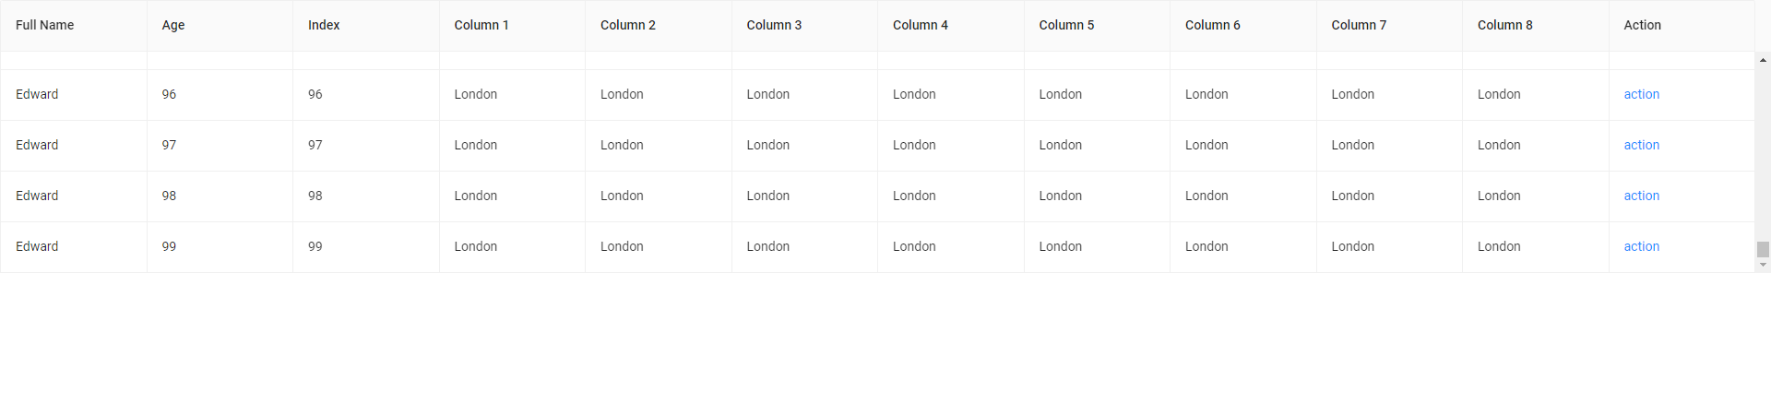Click the Index column header
The image size is (1771, 404).
324,25
